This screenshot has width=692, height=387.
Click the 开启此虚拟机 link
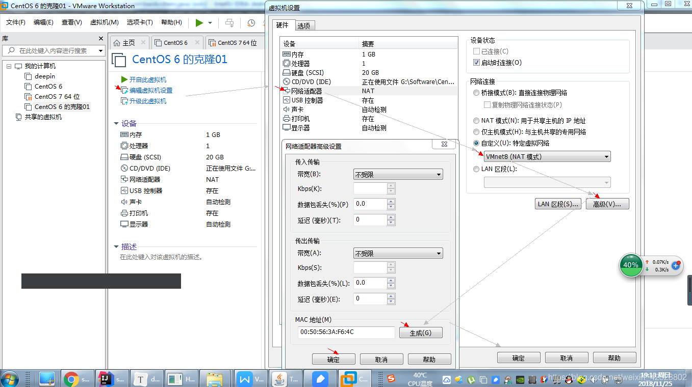coord(148,79)
